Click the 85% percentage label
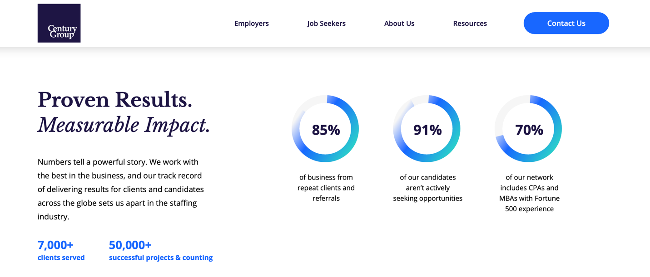Screen dimensions: 650x277 tap(326, 130)
